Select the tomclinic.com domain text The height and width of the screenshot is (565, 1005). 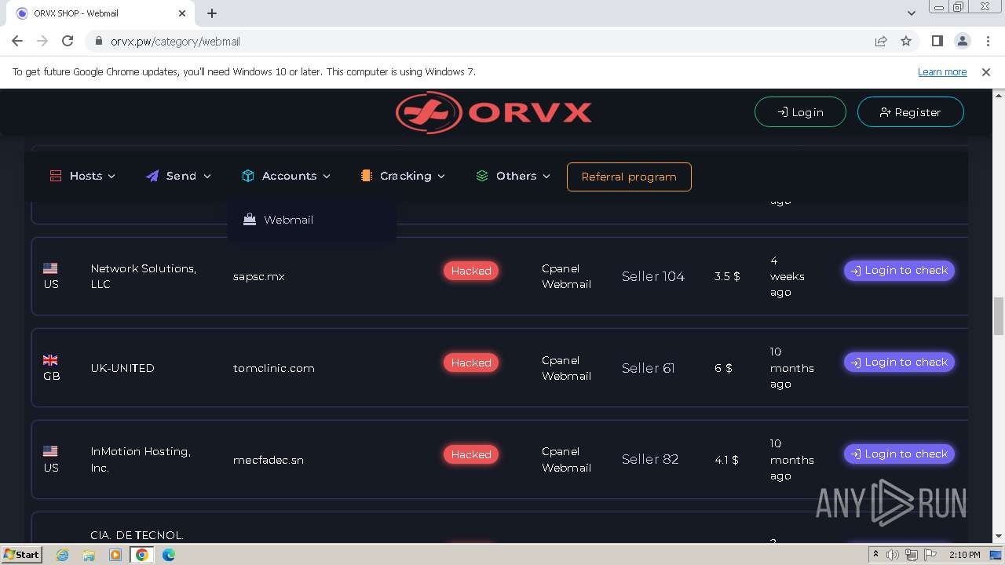[274, 368]
